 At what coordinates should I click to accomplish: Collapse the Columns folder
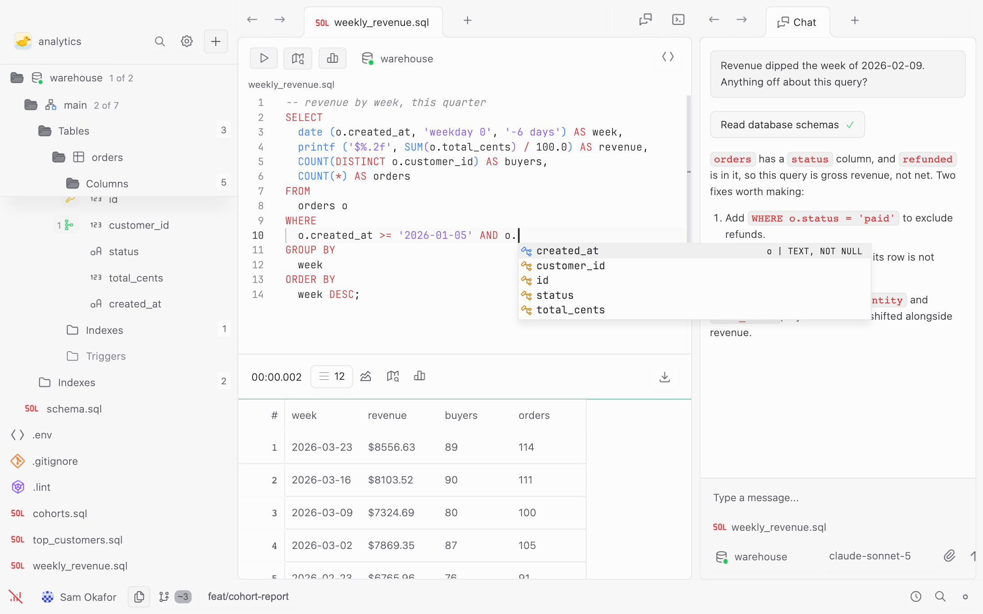72,183
